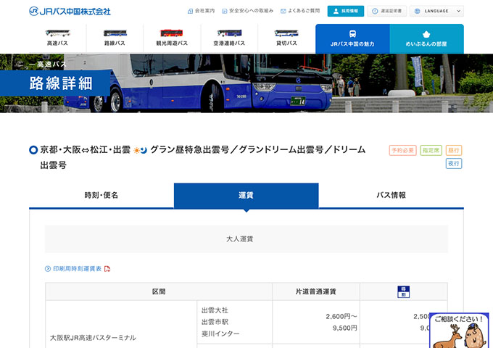This screenshot has width=493, height=348.
Task: Click the 斐川インター stop text
Action: tap(220, 333)
